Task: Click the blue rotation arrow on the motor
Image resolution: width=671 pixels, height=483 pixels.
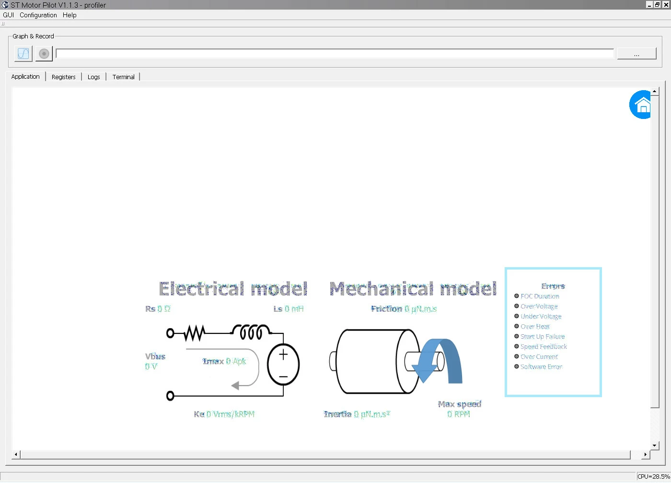Action: pyautogui.click(x=437, y=361)
